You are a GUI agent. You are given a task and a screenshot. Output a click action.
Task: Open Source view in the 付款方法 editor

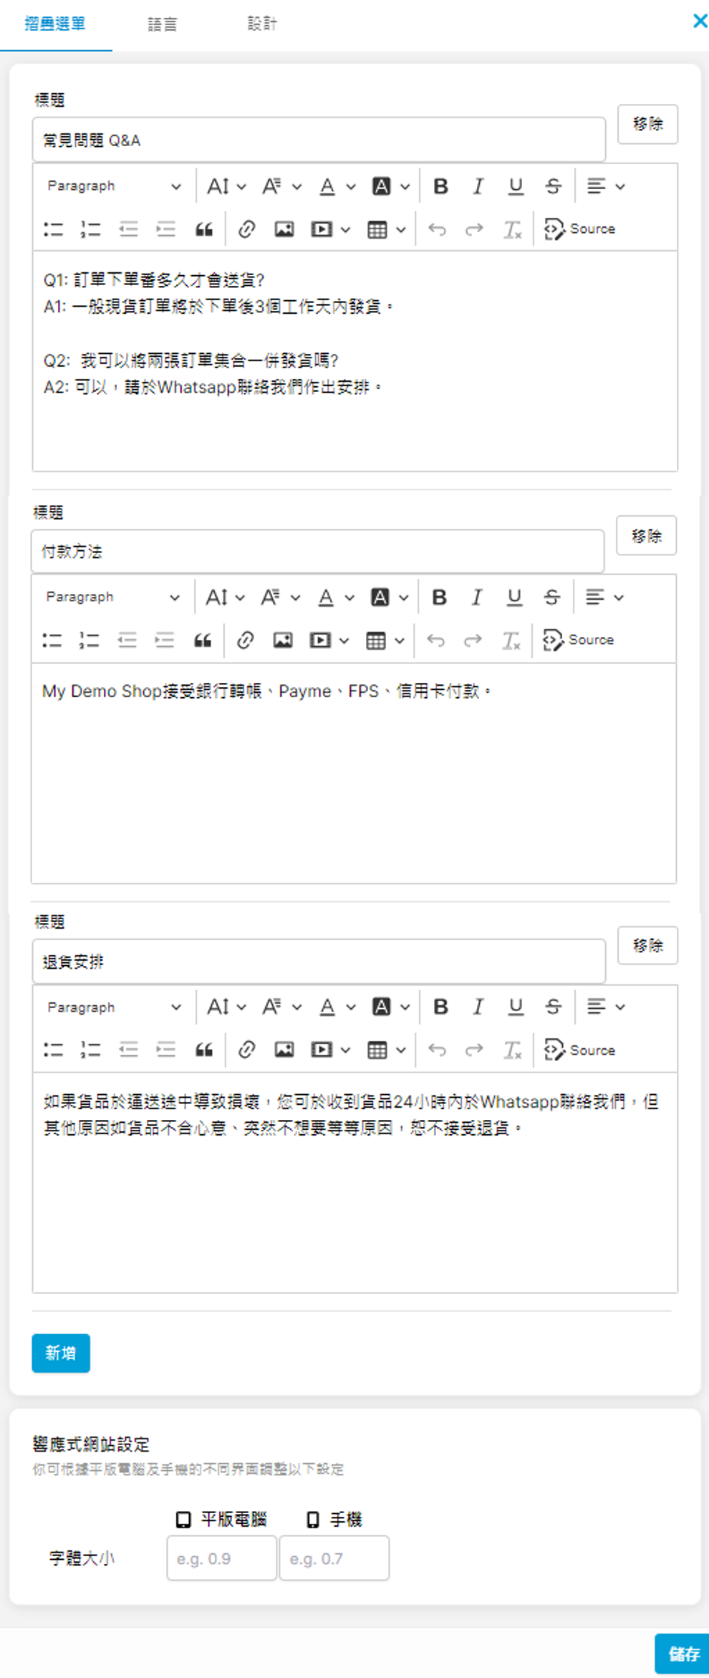[x=579, y=640]
